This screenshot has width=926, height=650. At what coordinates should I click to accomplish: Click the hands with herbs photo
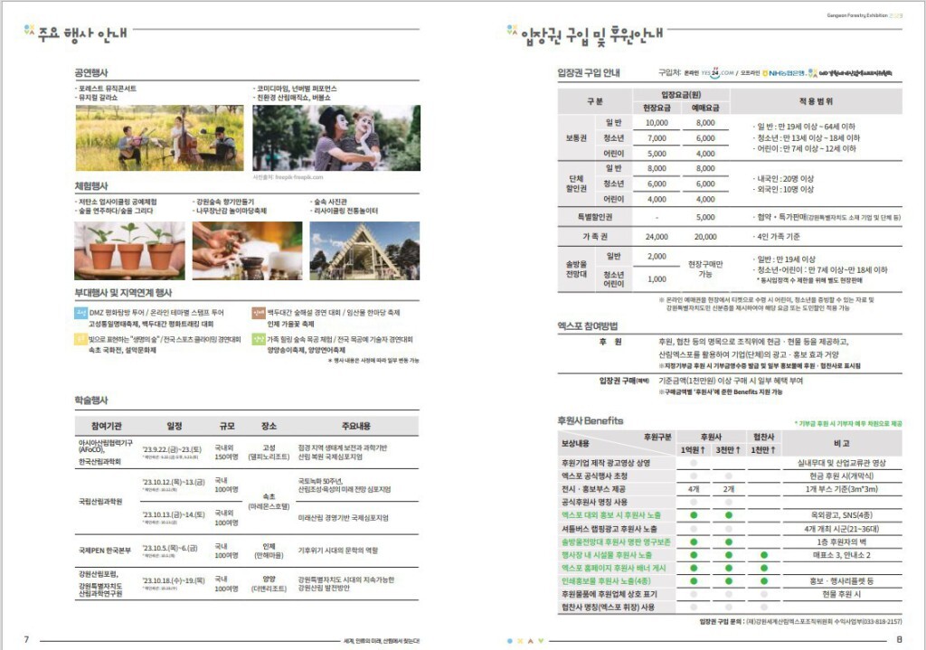click(x=248, y=250)
